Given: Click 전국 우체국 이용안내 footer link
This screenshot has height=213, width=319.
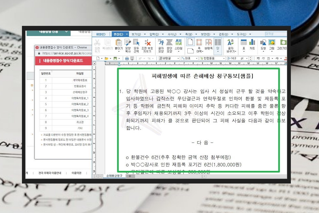Looking at the screenshot, I should [x=50, y=173].
